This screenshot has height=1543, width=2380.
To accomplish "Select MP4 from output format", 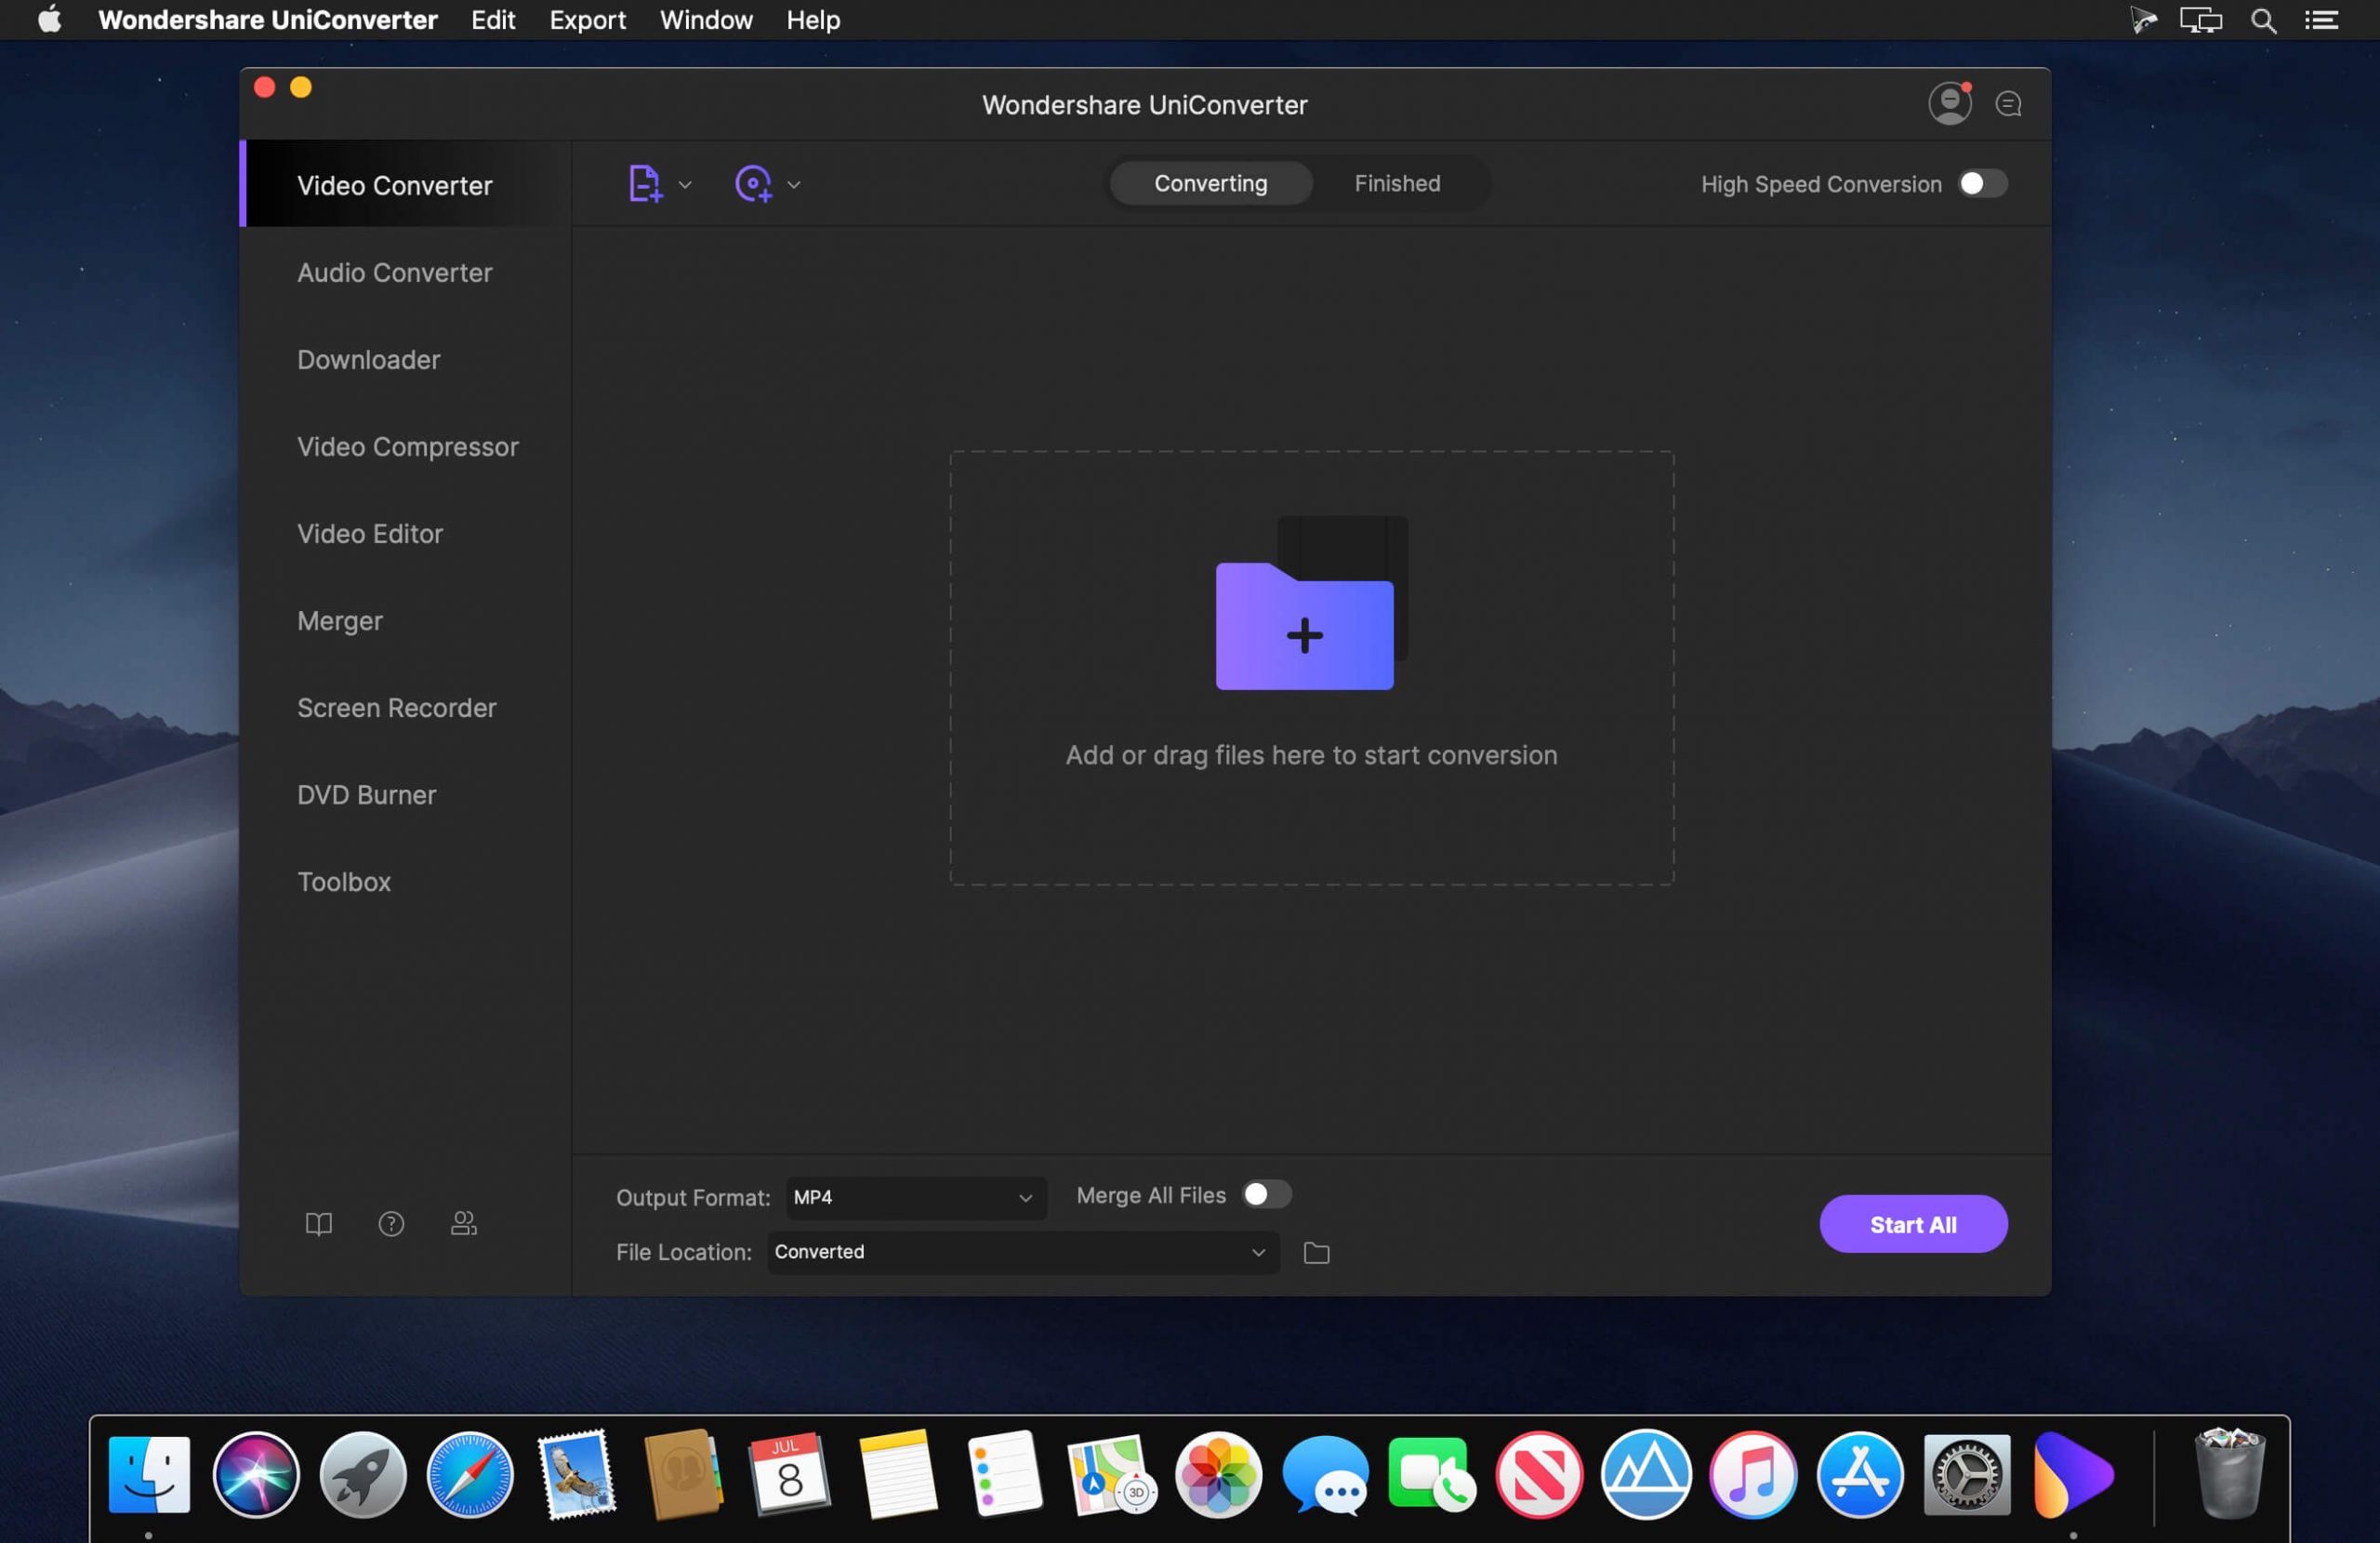I will (x=907, y=1196).
